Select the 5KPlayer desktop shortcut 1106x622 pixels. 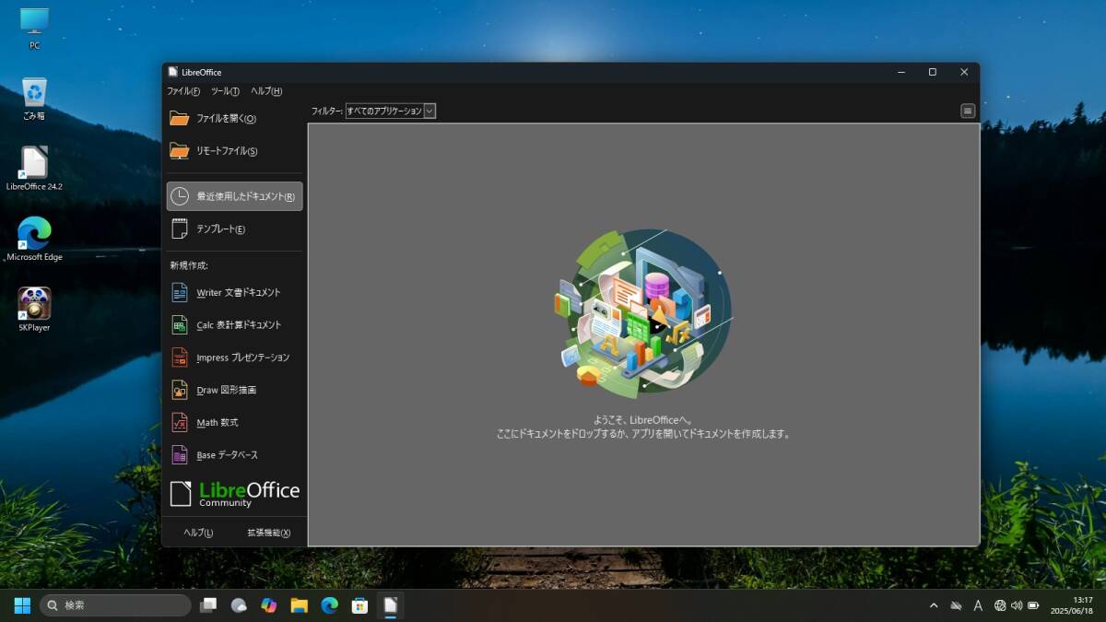34,309
